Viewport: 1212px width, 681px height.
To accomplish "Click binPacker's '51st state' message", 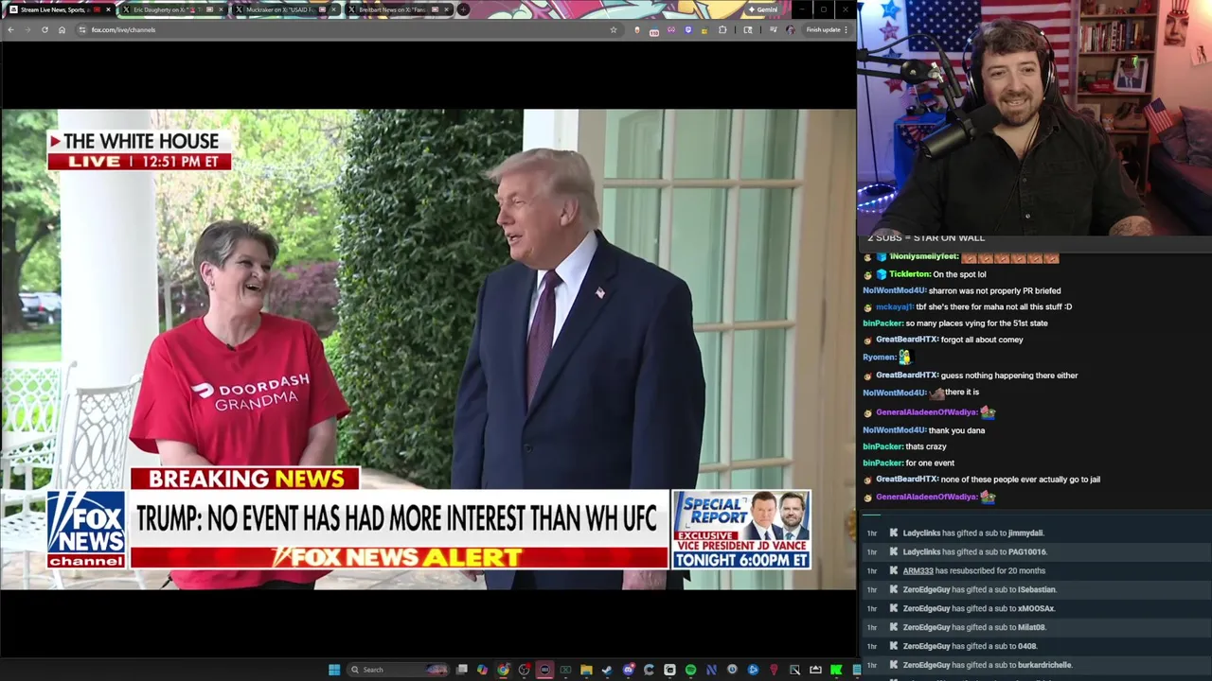I will point(976,323).
